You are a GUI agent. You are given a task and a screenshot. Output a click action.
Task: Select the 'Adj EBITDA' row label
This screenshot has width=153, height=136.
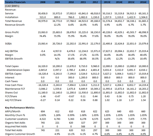(11, 51)
